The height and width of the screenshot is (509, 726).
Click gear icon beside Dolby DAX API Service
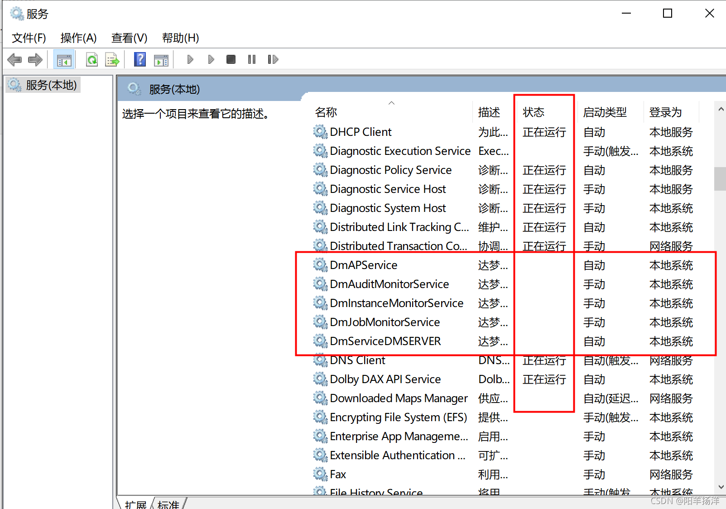(x=320, y=379)
